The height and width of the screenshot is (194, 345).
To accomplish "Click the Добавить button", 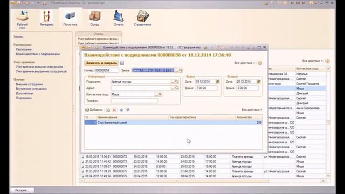I will click(94, 110).
